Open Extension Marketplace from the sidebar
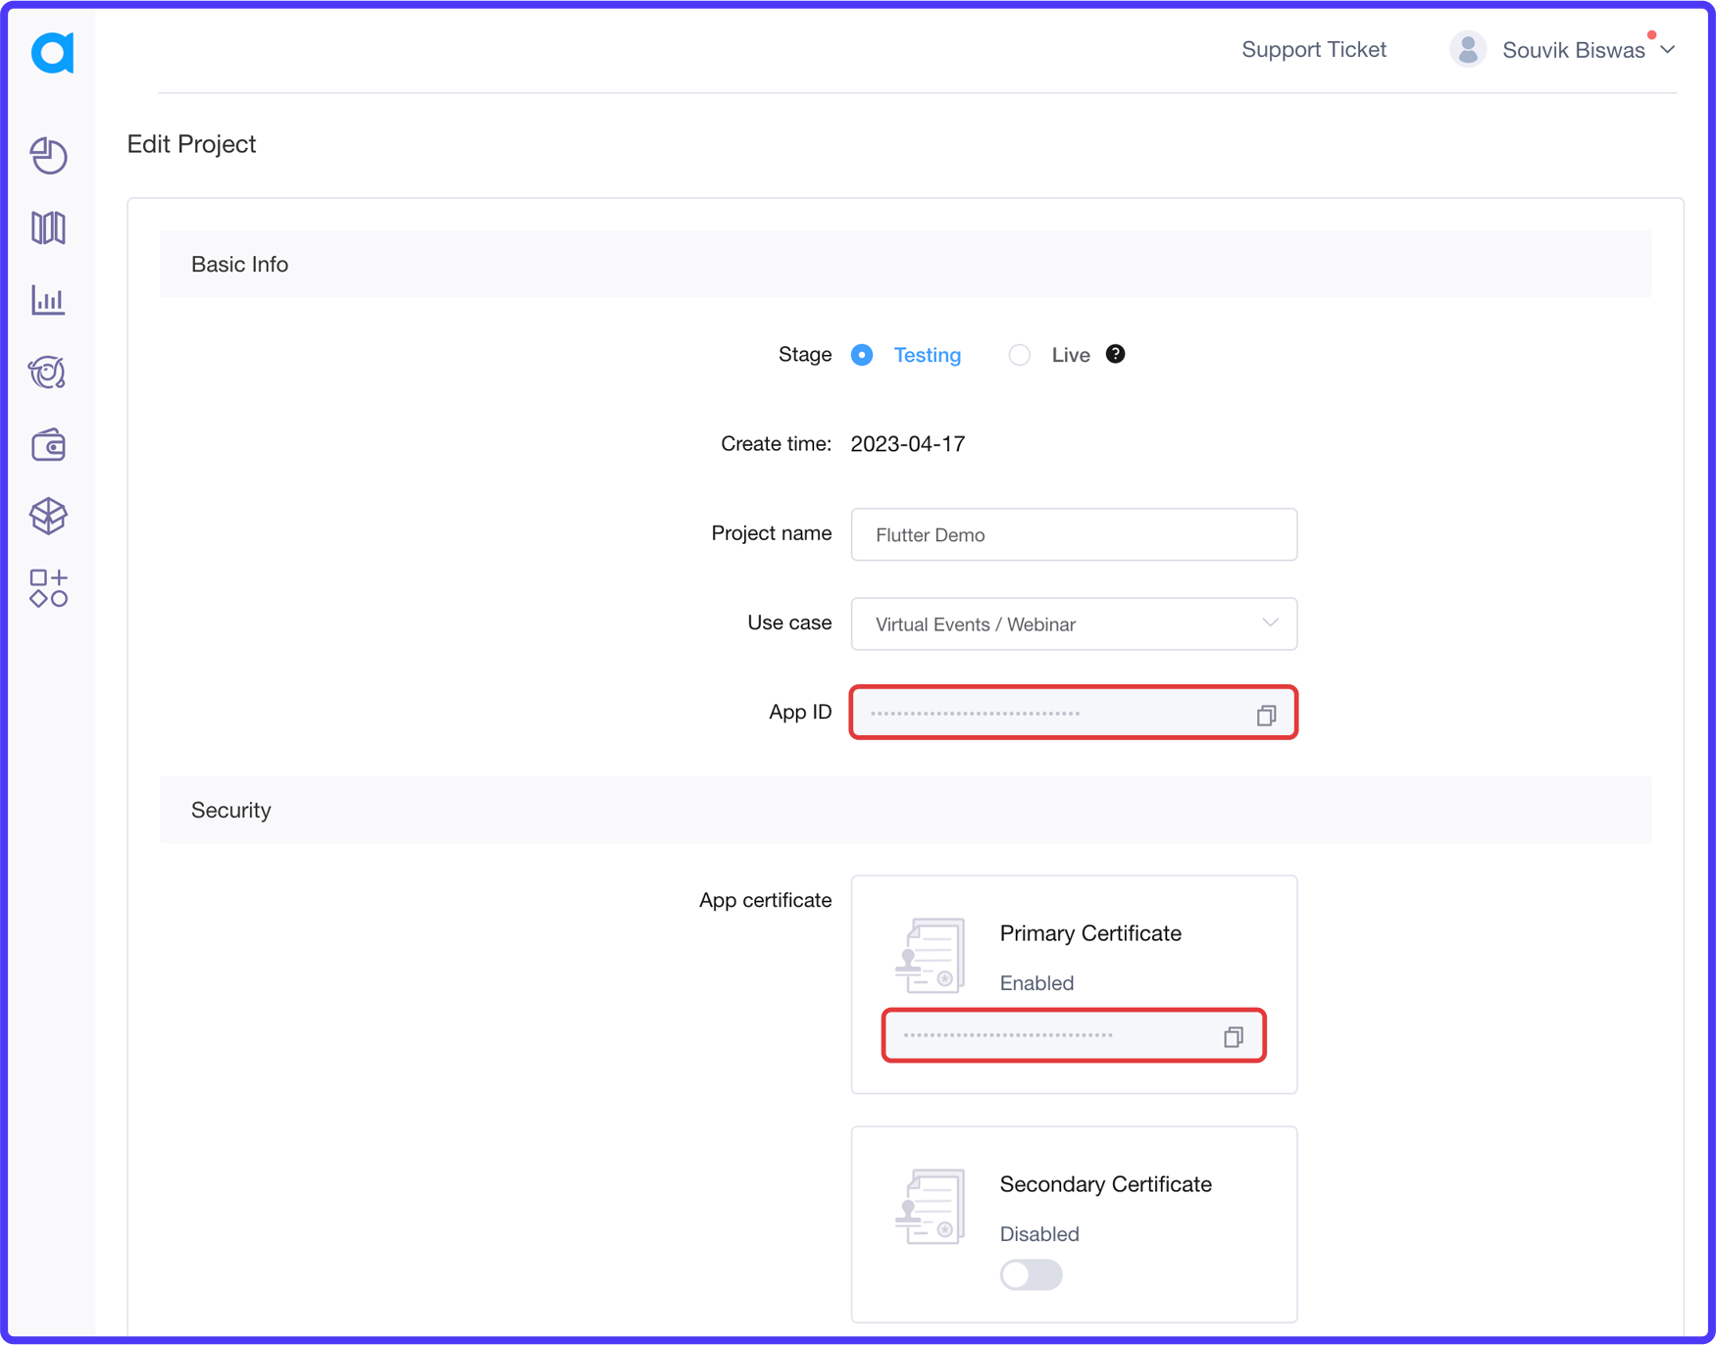The height and width of the screenshot is (1345, 1716). pyautogui.click(x=47, y=588)
